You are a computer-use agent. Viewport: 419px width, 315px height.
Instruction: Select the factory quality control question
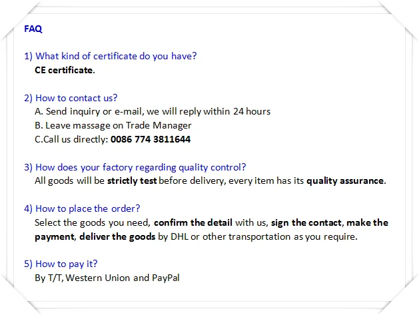(135, 167)
